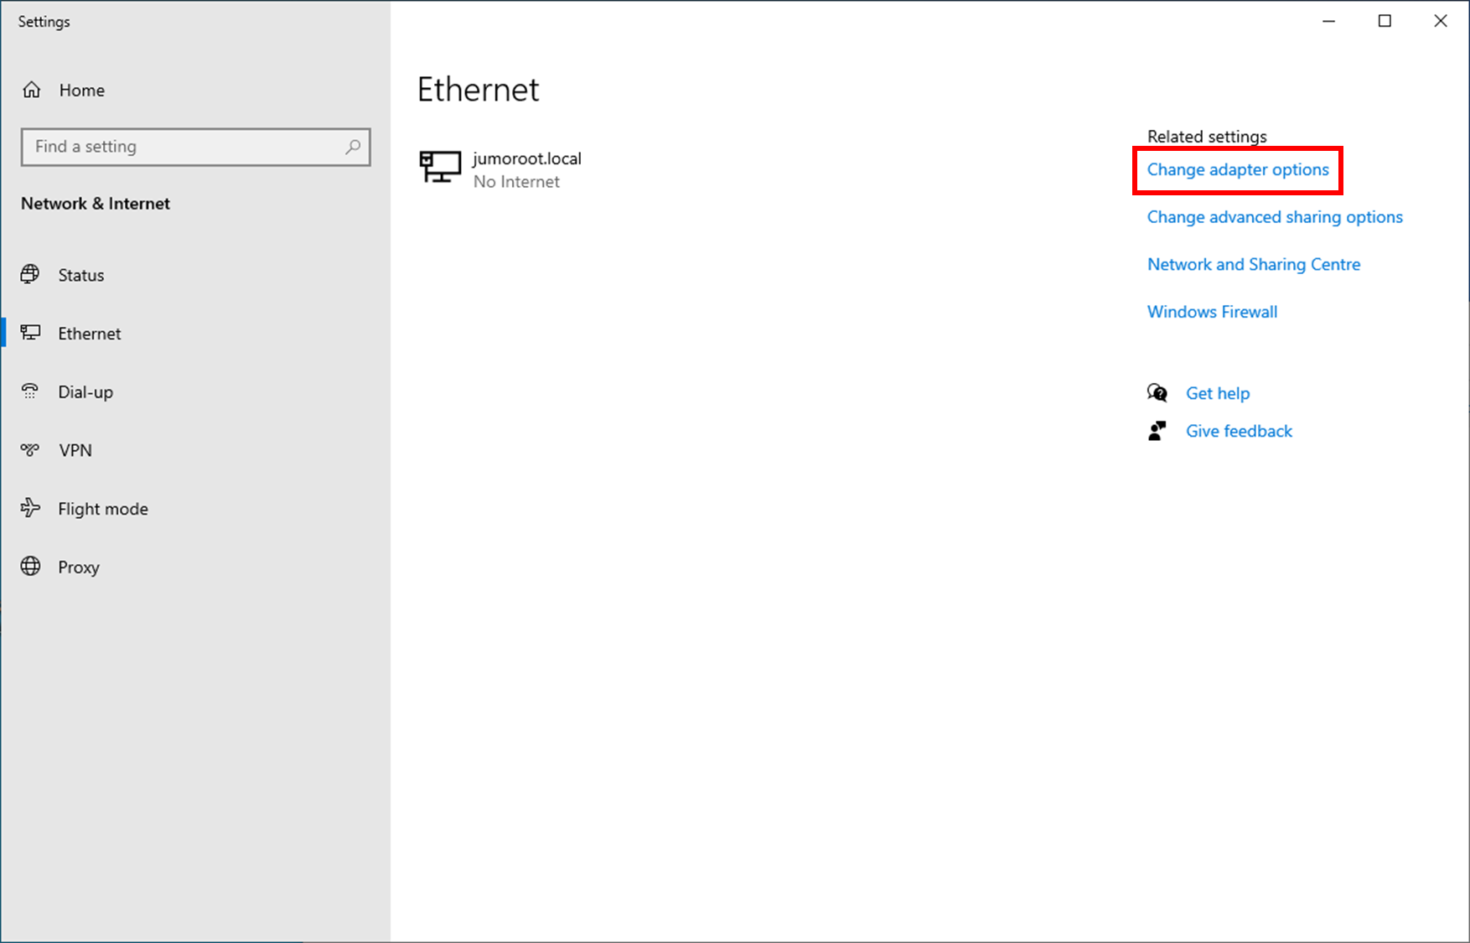The height and width of the screenshot is (943, 1470).
Task: Click the Give feedback person icon
Action: [1157, 431]
